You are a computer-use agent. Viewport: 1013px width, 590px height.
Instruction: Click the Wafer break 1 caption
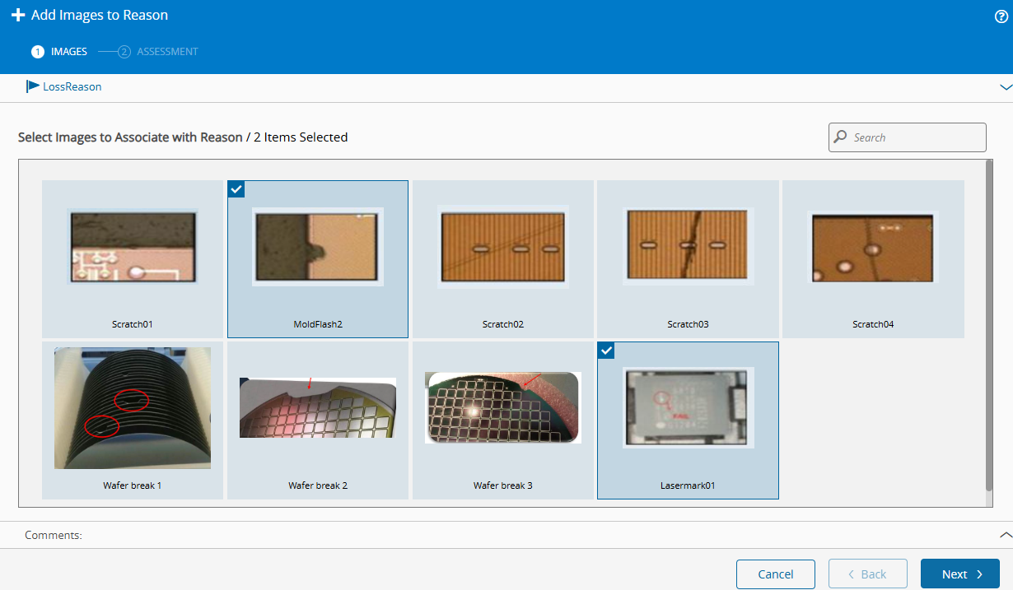pos(133,485)
